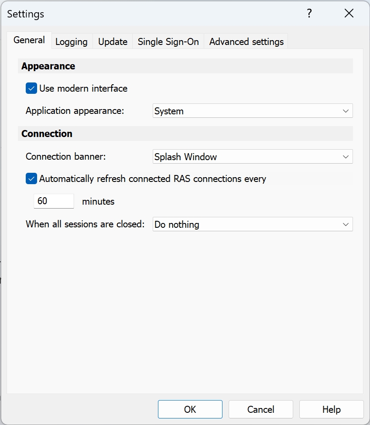Expand the When all sessions are closed dropdown
370x425 pixels.
(x=252, y=225)
